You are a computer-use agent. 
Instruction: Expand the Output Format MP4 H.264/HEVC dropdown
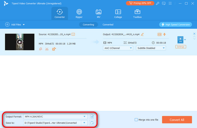pos(55,116)
